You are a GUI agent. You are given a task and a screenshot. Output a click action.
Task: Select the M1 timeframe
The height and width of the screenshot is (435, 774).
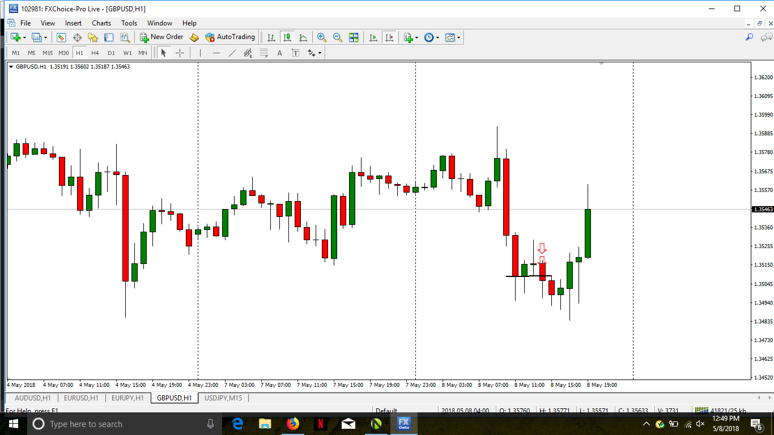16,53
